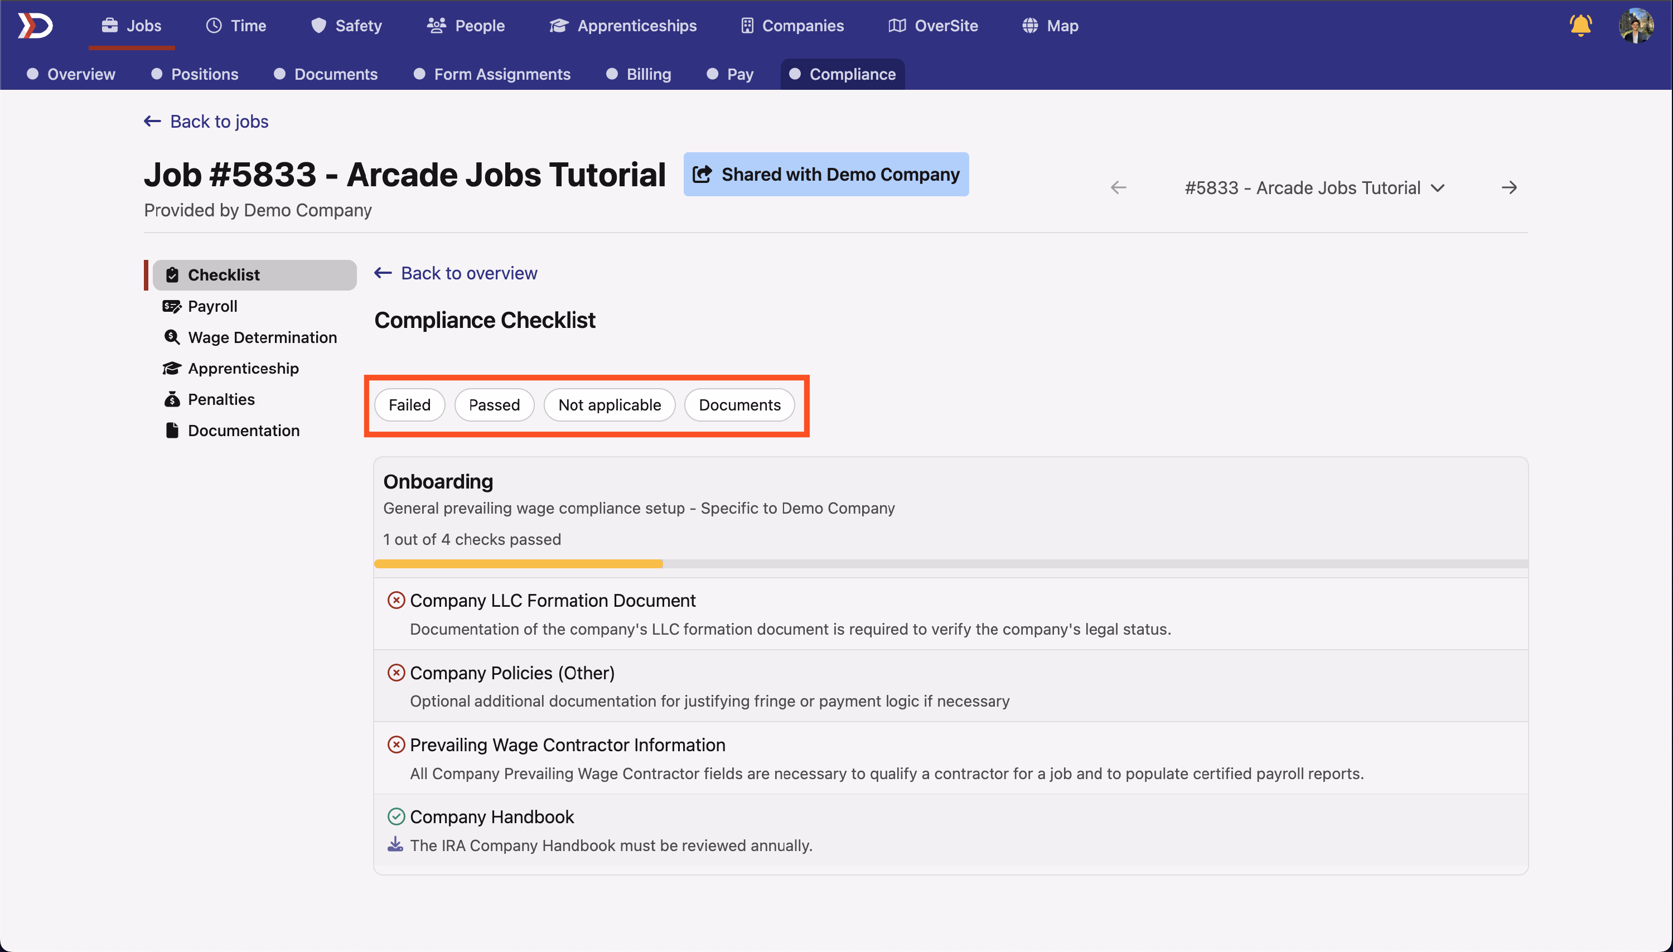The width and height of the screenshot is (1673, 952).
Task: Click the Apprenticeship cap icon in sidebar
Action: coord(172,368)
